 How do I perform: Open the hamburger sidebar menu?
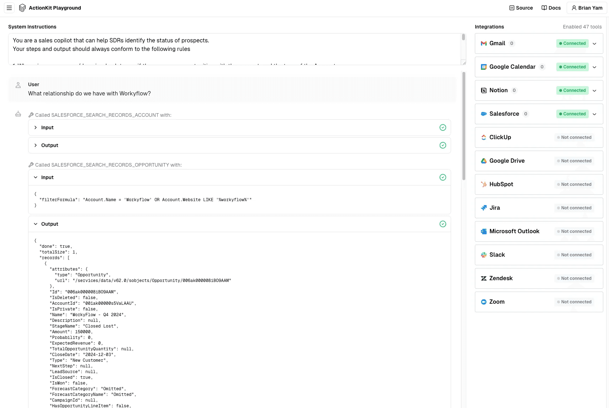[9, 8]
